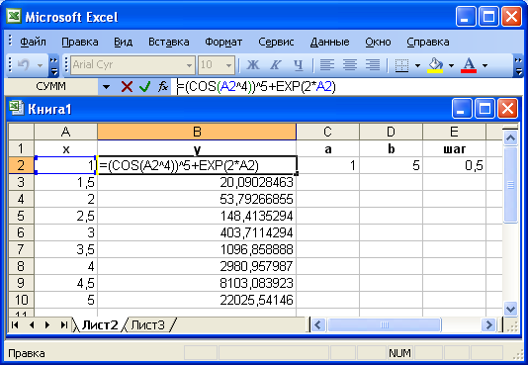Open the Arial Cyr font dropdown
The height and width of the screenshot is (365, 528).
189,65
